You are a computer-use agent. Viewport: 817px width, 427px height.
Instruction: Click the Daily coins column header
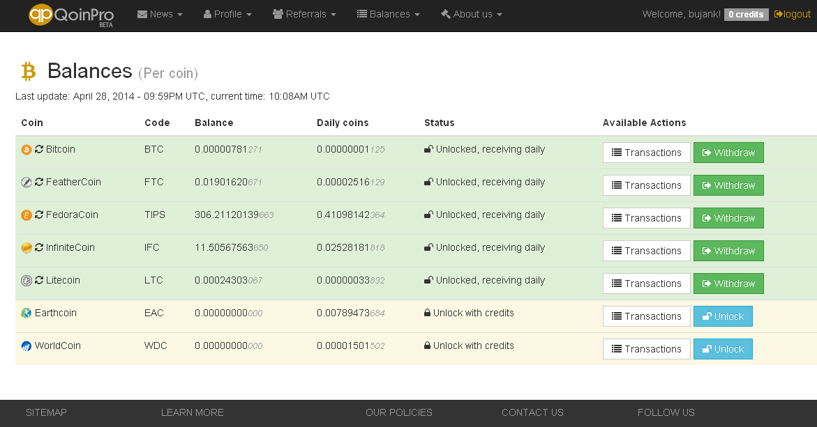(343, 123)
